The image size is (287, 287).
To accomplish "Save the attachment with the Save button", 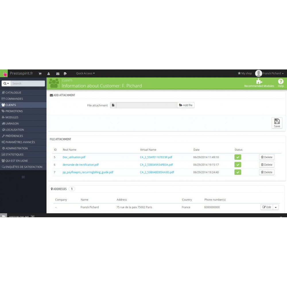I will click(x=277, y=123).
